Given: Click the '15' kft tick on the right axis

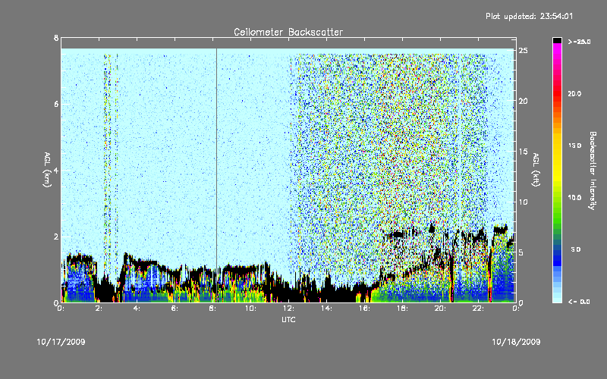Looking at the screenshot, I should tap(524, 152).
